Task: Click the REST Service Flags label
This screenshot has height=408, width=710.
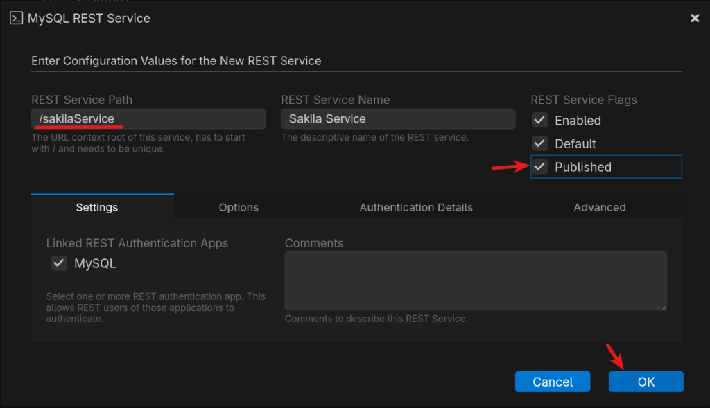Action: point(583,100)
